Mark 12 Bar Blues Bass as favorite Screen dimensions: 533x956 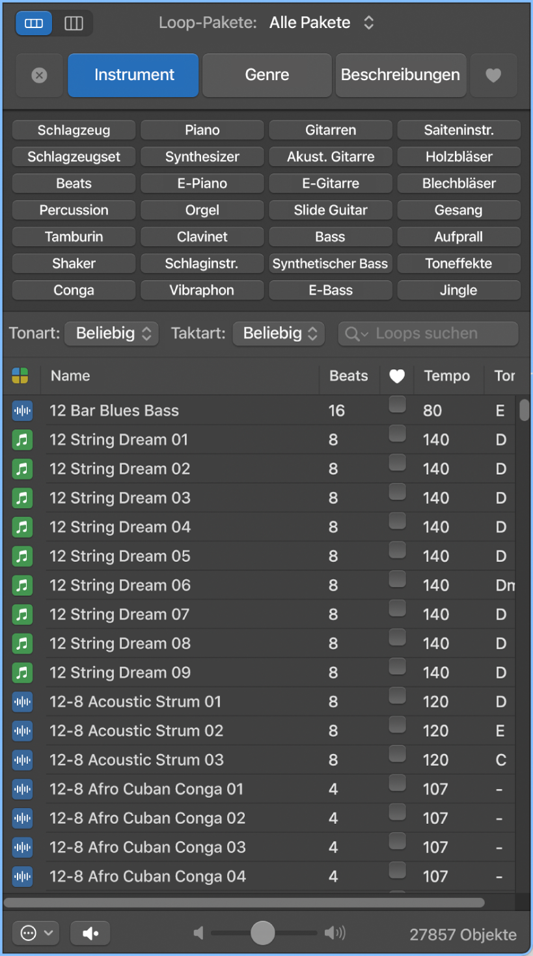397,405
